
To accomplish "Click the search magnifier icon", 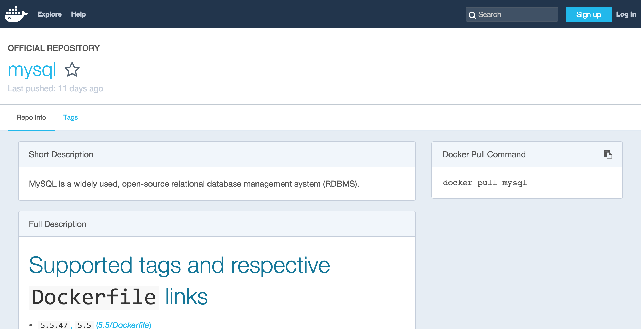I will point(472,15).
